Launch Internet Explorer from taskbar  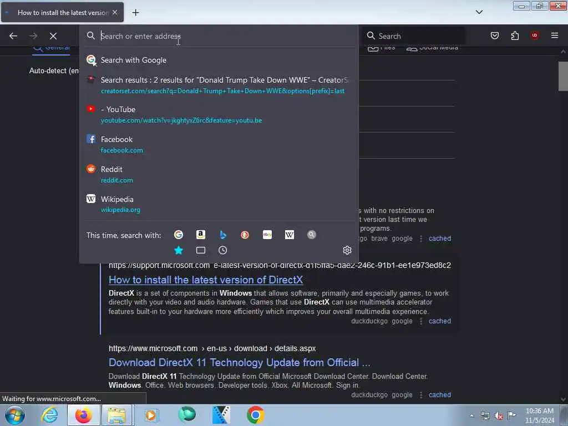coord(49,415)
